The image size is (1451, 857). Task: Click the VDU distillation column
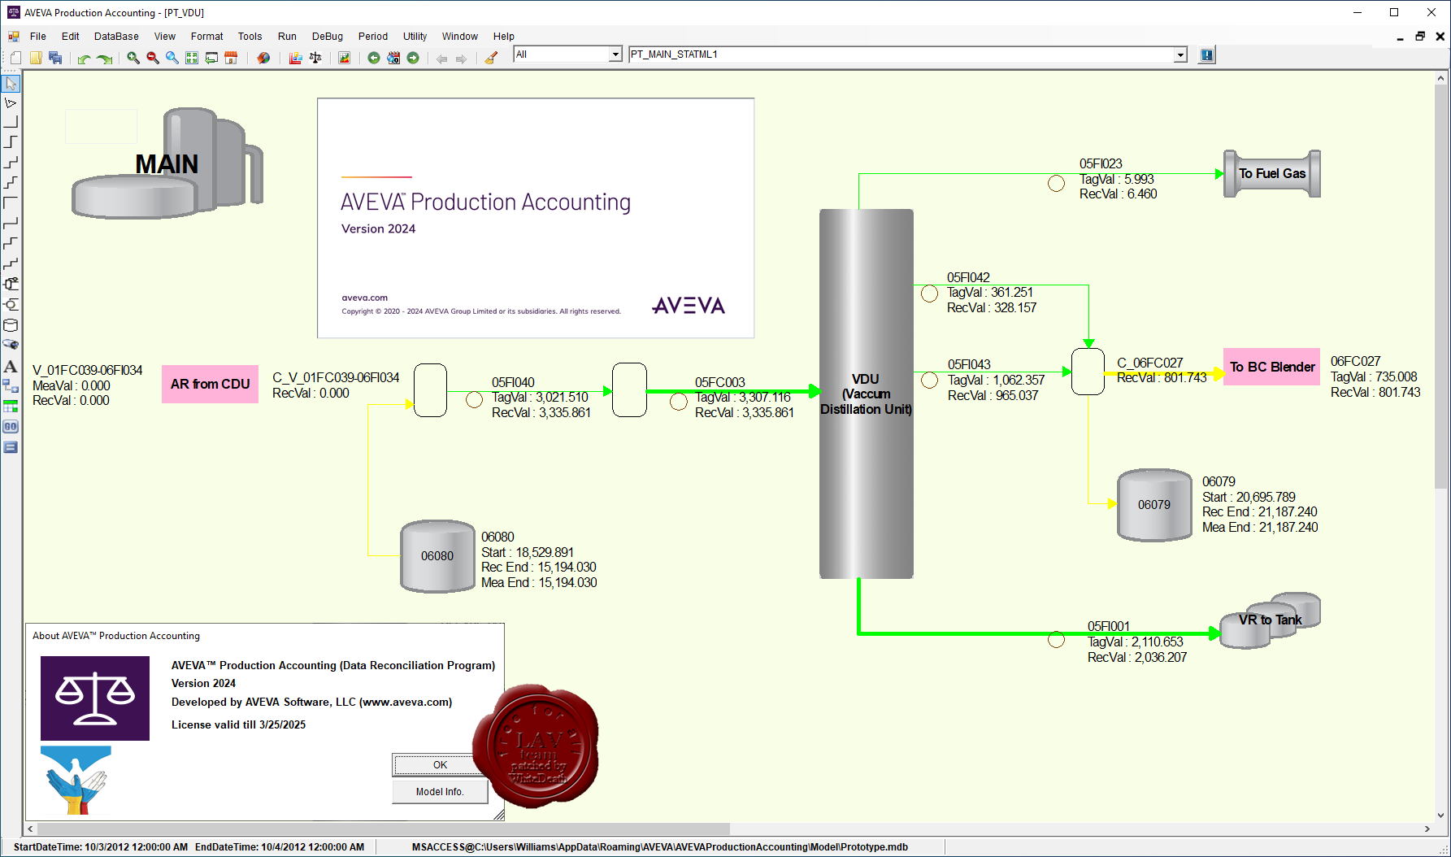point(866,394)
